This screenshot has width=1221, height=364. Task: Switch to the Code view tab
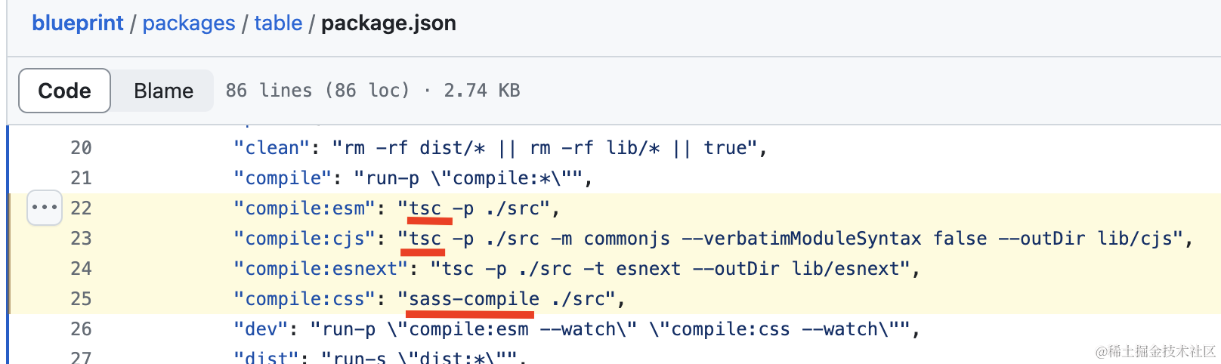65,91
